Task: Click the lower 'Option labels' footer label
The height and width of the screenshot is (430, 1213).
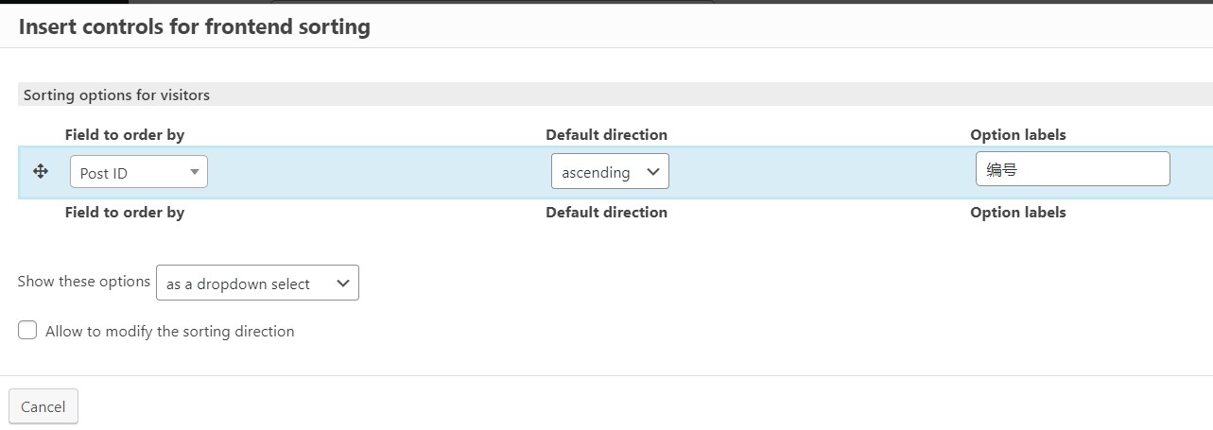Action: 1018,212
